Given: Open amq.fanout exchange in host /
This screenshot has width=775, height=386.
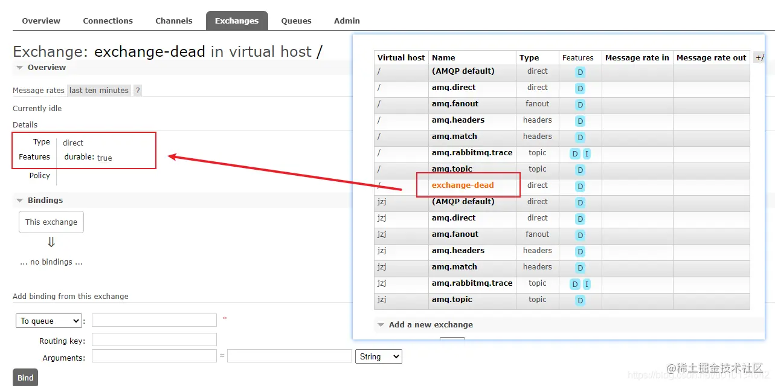Looking at the screenshot, I should point(455,104).
